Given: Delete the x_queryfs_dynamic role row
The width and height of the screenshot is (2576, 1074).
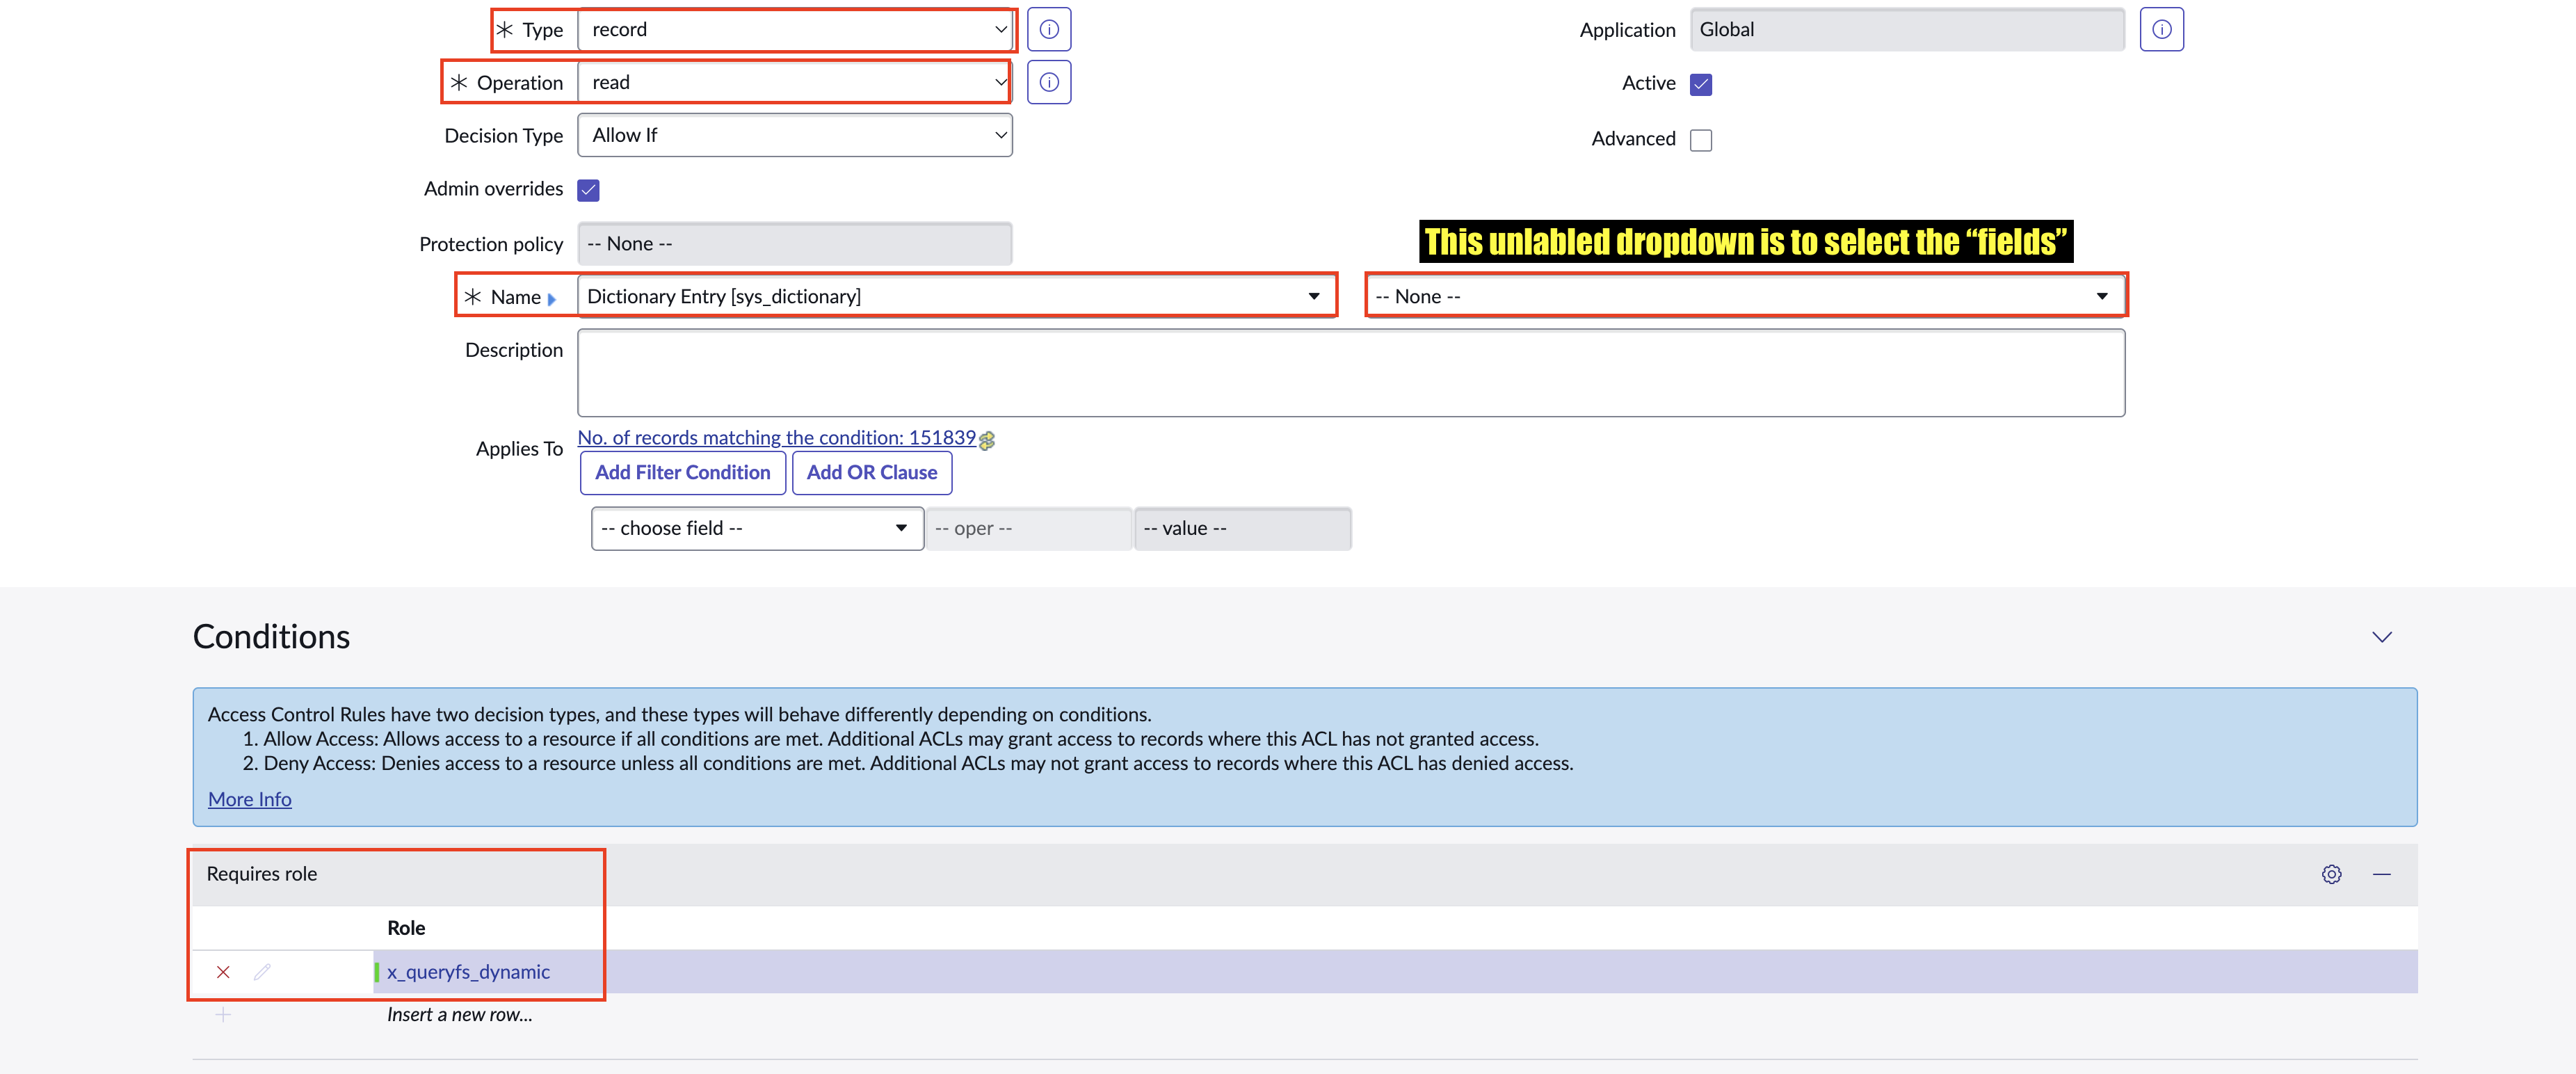Looking at the screenshot, I should pos(223,972).
